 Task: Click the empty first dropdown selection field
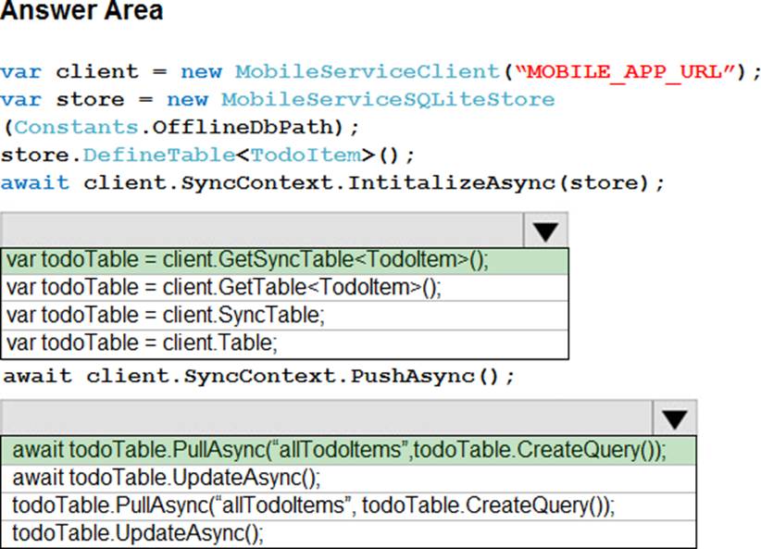[262, 230]
